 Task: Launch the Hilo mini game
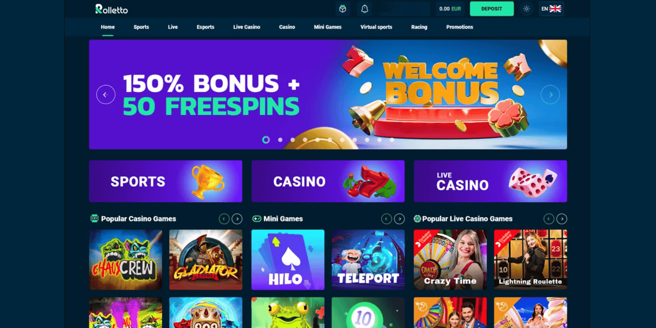tap(288, 260)
